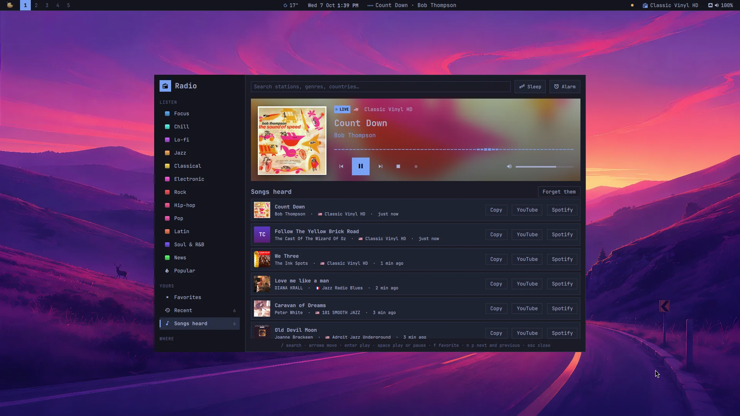Open the Electronic genre
The image size is (740, 416).
(200, 179)
